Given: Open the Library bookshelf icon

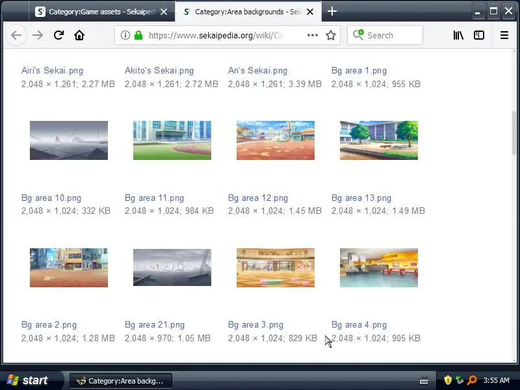Looking at the screenshot, I should click(458, 35).
